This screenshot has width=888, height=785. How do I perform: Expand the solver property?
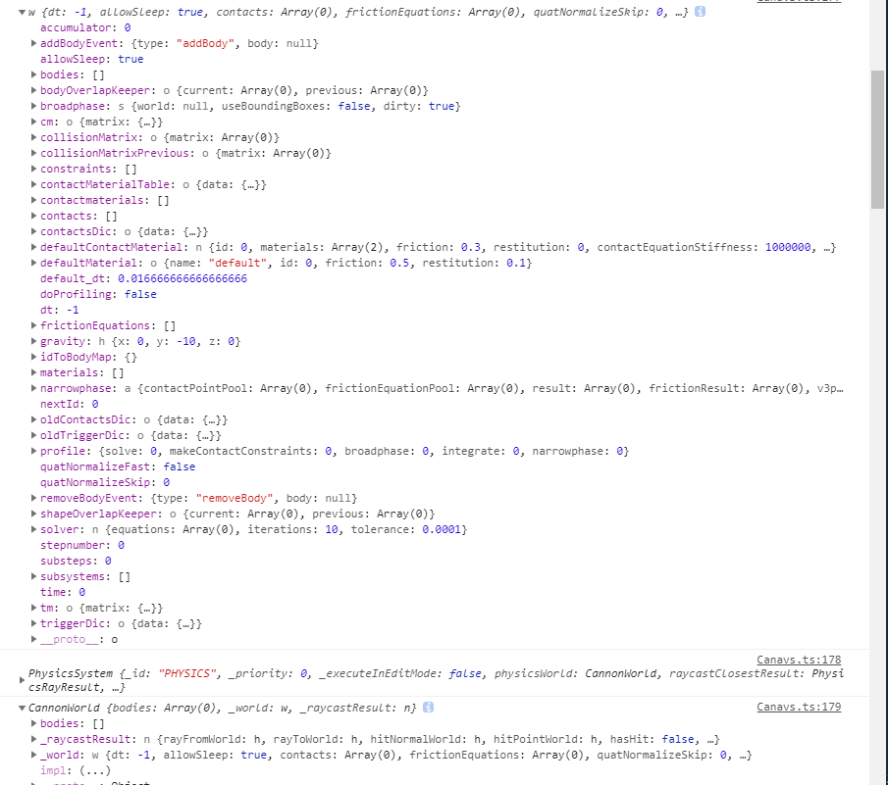coord(33,530)
